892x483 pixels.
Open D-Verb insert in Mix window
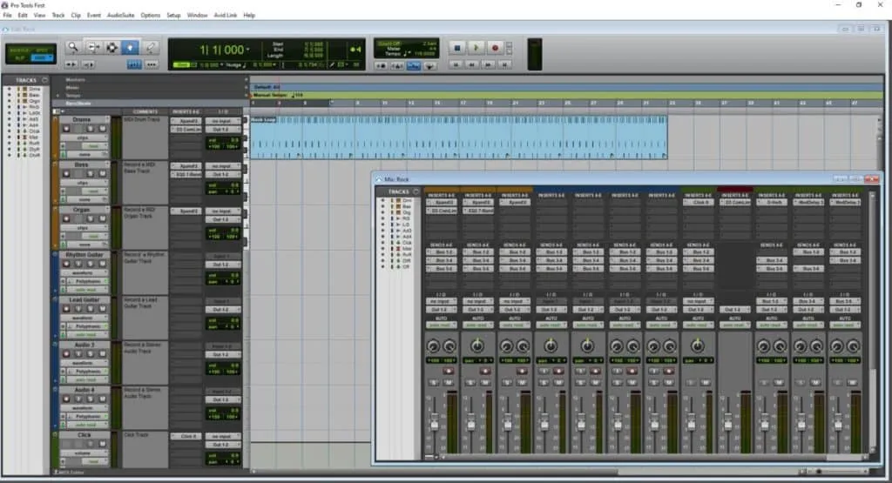772,202
